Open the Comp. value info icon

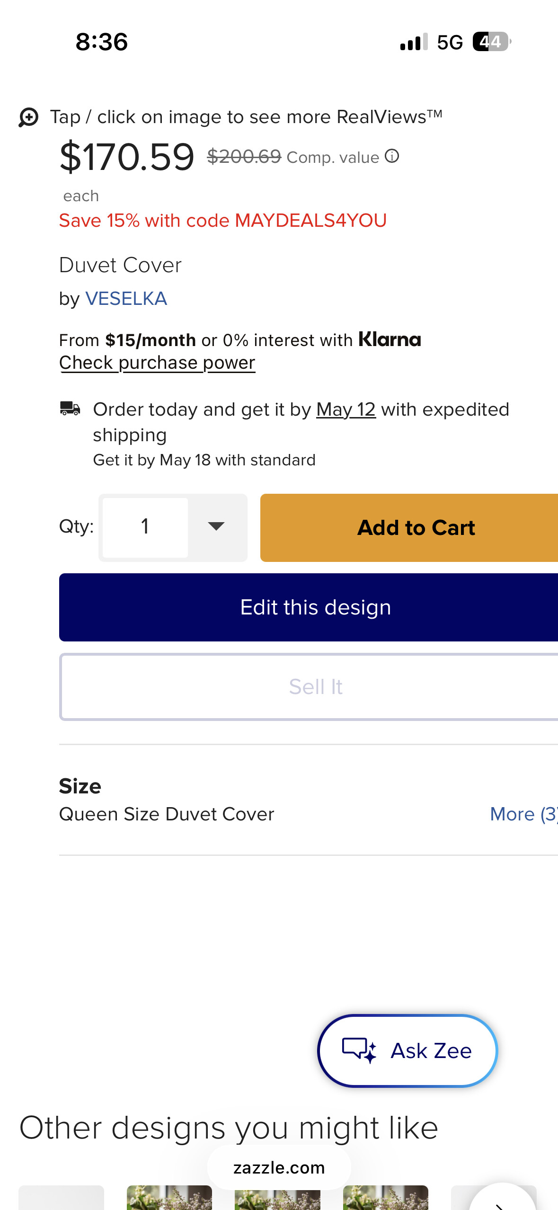[392, 156]
